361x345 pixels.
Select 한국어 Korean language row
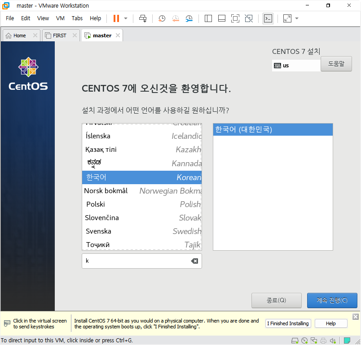click(142, 177)
